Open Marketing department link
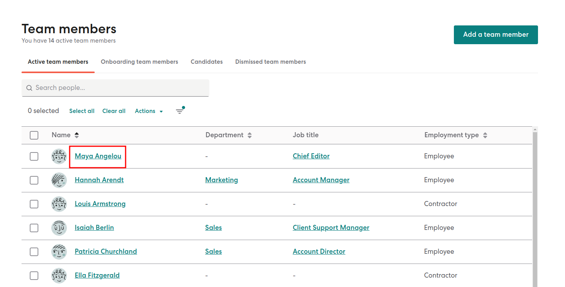The image size is (565, 287). point(221,180)
